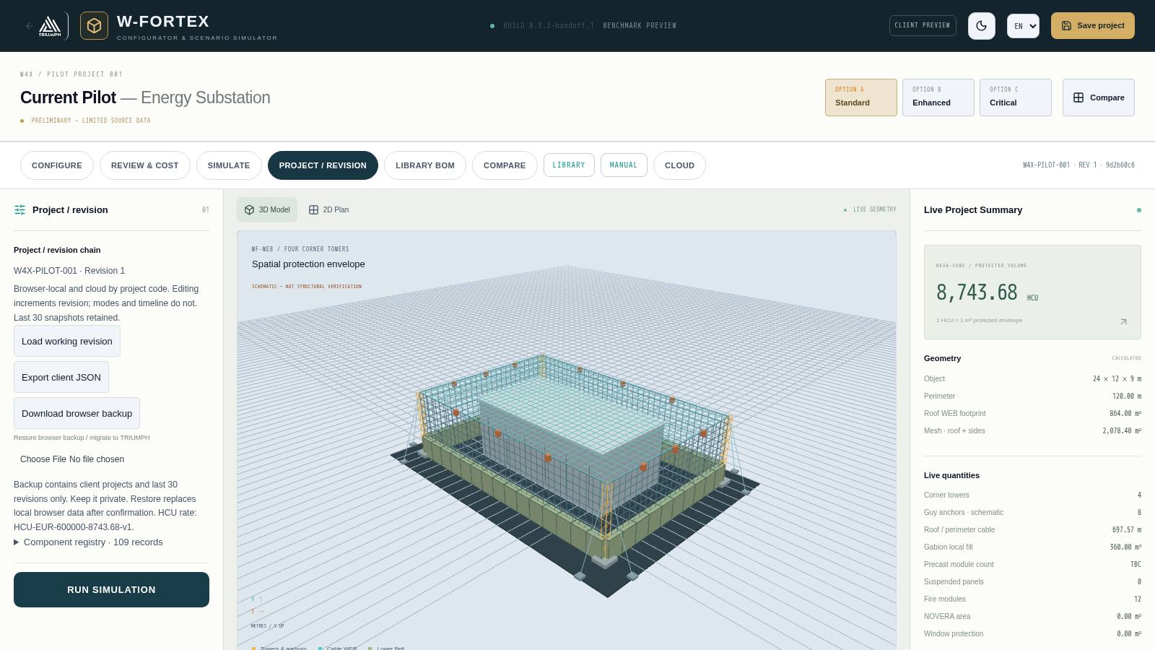1155x650 pixels.
Task: Go to the Simulate tab
Action: [x=229, y=165]
